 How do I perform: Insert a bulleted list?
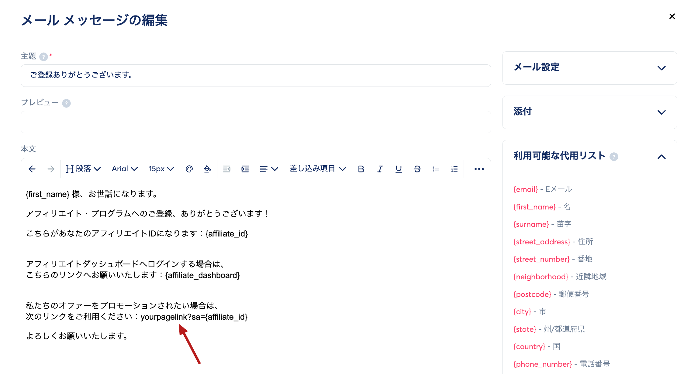436,169
